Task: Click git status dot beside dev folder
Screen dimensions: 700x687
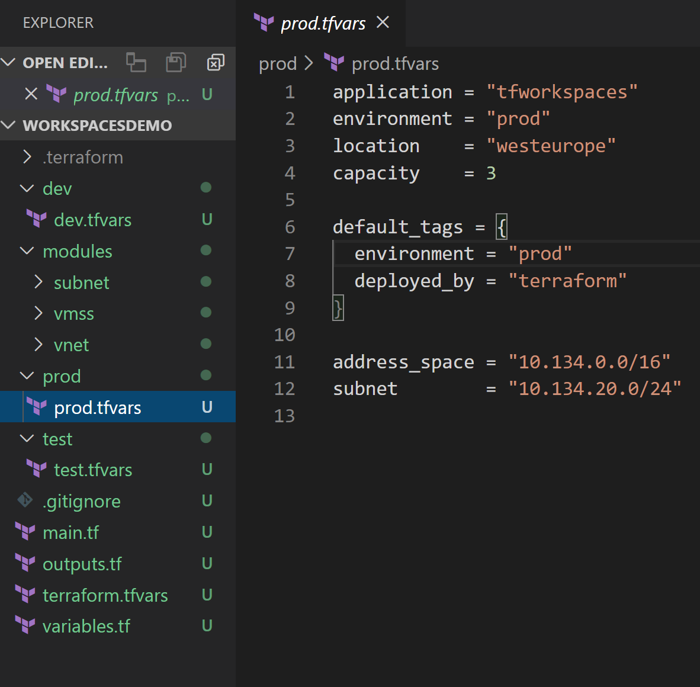Action: tap(206, 188)
